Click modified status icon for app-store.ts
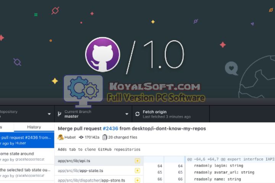Screen dimensions: 275x183 137,180
